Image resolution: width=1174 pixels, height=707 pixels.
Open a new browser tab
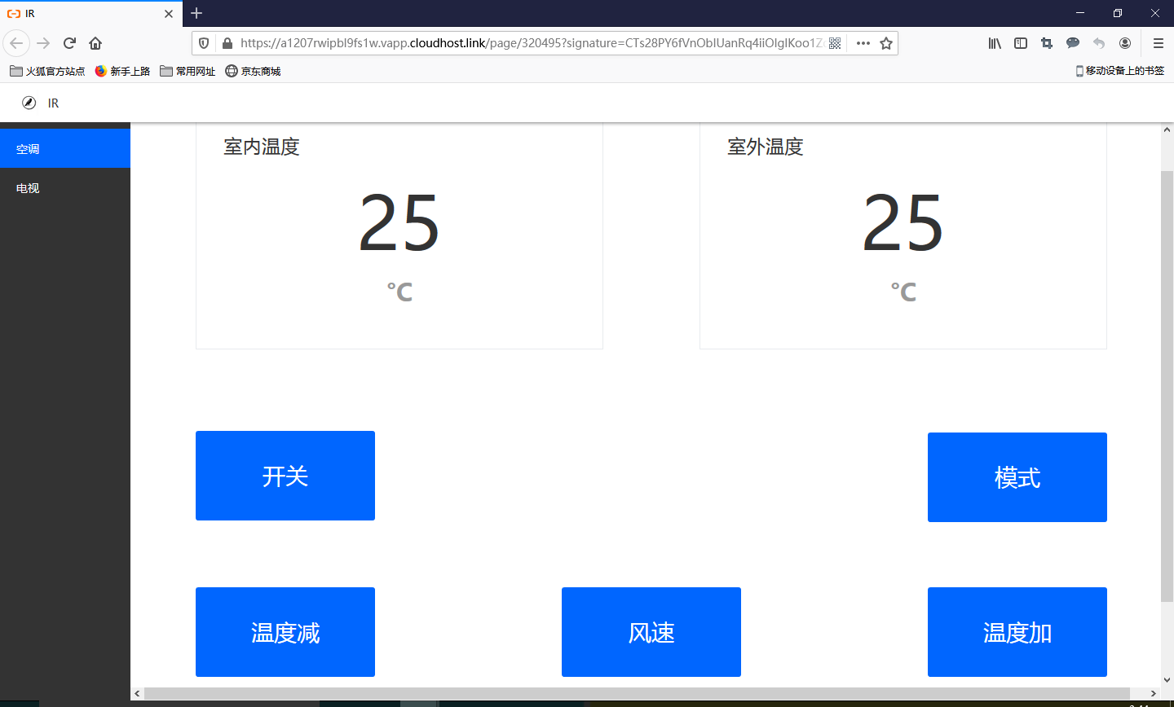(x=196, y=13)
